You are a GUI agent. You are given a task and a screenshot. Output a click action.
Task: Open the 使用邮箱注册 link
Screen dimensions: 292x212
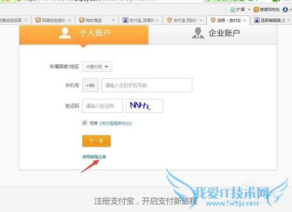(x=94, y=157)
